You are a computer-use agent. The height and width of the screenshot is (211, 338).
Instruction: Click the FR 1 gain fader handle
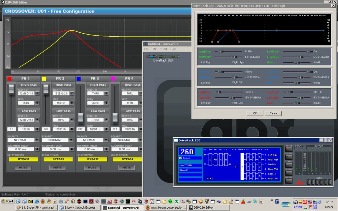point(11,90)
